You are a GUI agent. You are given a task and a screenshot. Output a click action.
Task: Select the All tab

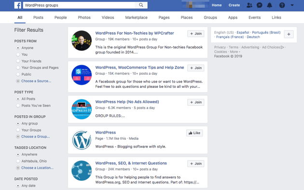tap(20, 17)
